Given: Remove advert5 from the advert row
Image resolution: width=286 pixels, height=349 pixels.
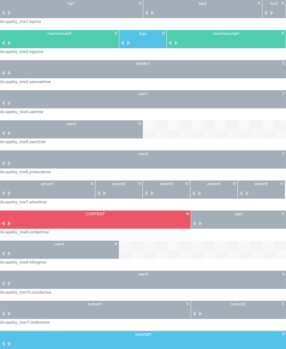Looking at the screenshot, I should pyautogui.click(x=282, y=184).
